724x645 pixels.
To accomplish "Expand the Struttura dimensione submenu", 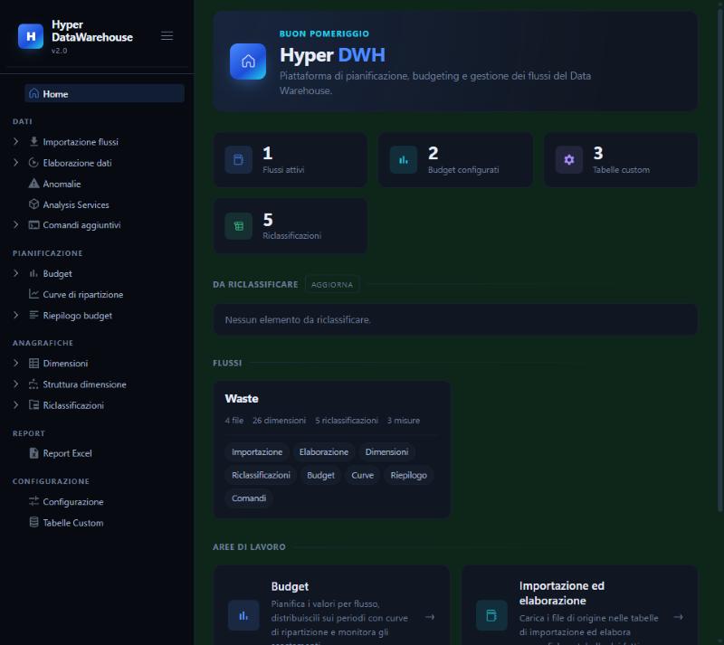I will (x=15, y=384).
